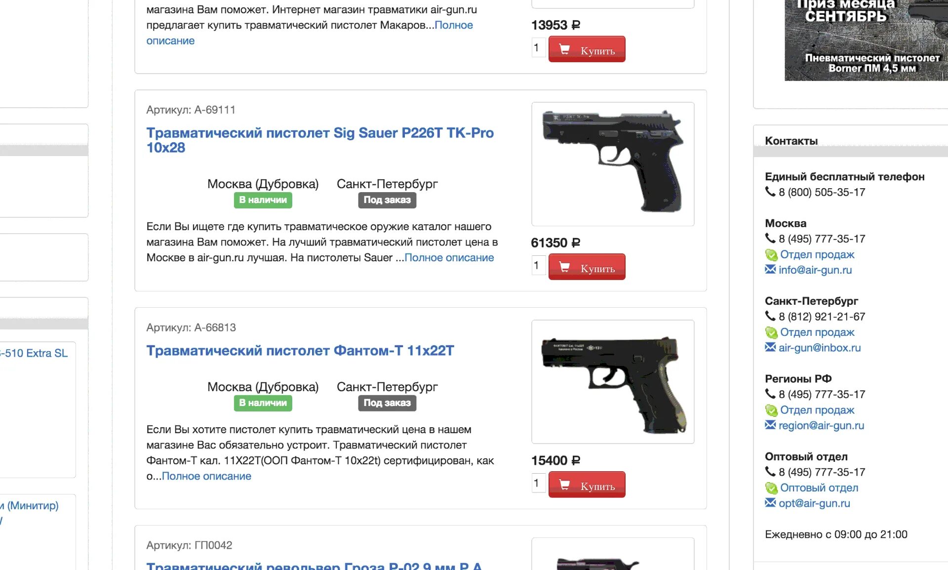Click Купить for the 13953 ₽ item
948x570 pixels.
click(x=587, y=49)
